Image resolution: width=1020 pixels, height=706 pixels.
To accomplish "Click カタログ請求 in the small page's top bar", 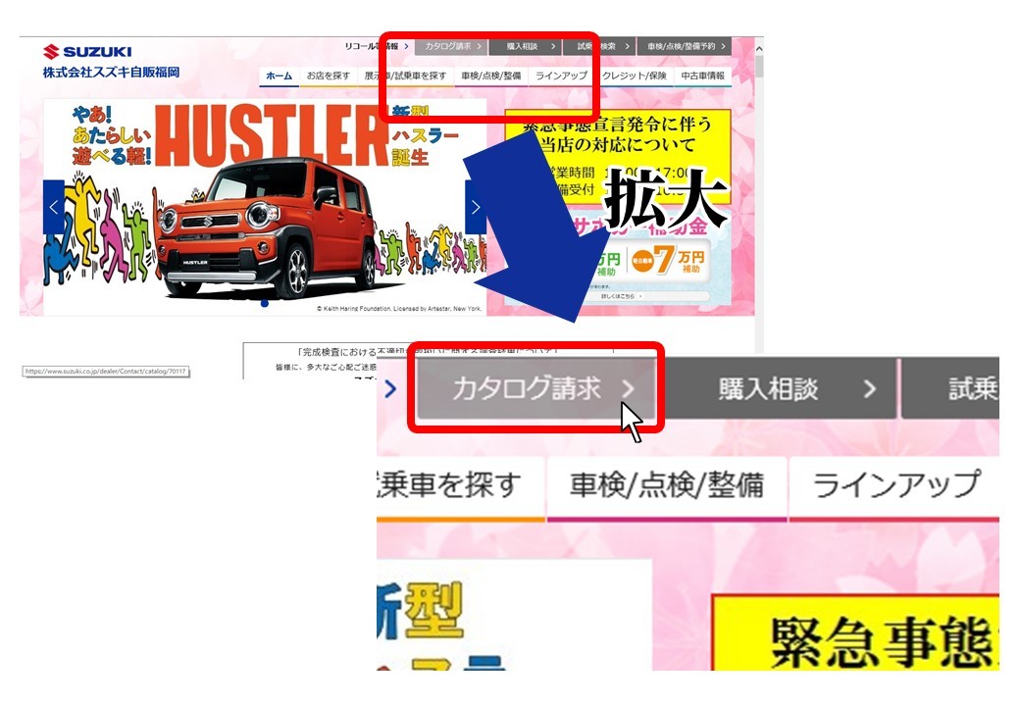I will click(453, 46).
